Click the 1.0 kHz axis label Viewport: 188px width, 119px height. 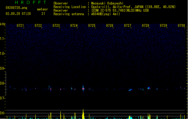click(x=2, y=54)
